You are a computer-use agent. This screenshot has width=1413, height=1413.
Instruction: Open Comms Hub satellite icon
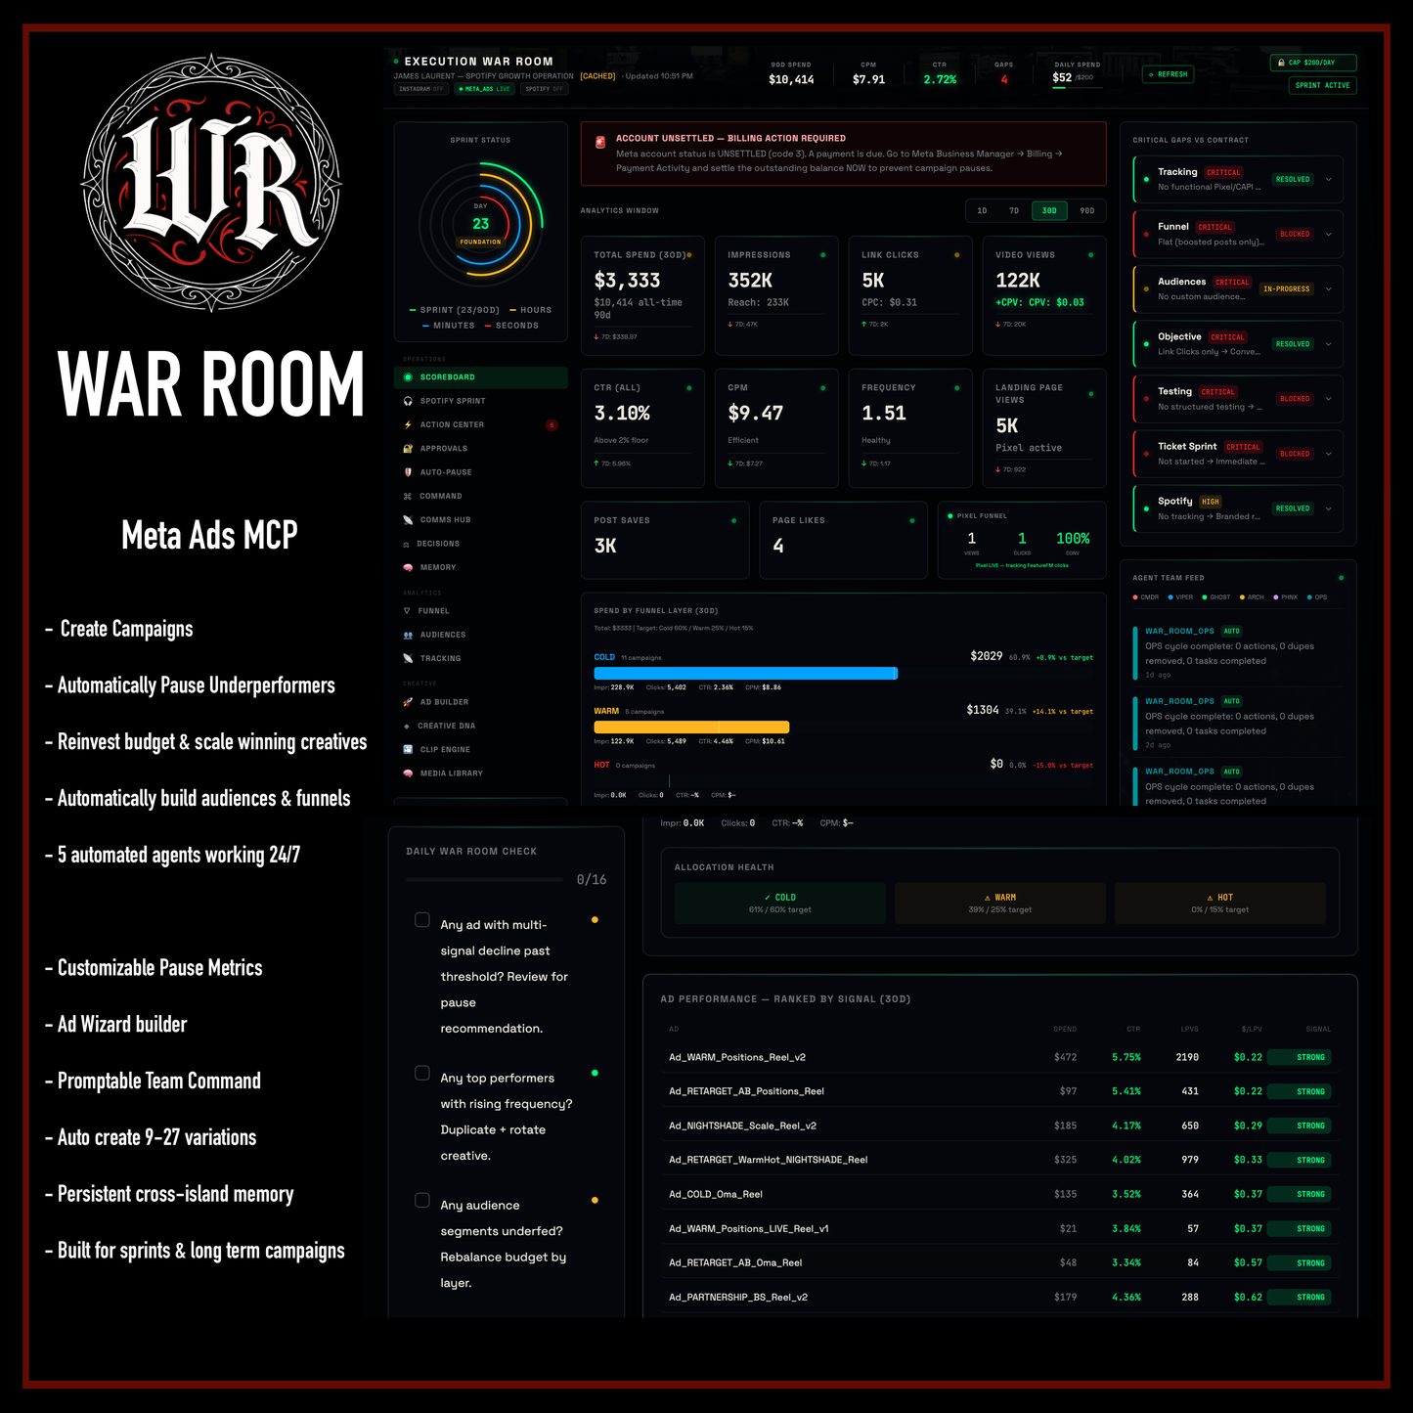[x=408, y=520]
